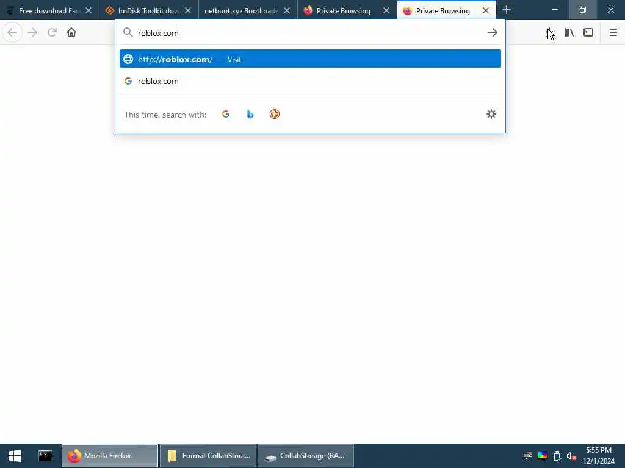
Task: Minimize the Firefox window
Action: (554, 10)
